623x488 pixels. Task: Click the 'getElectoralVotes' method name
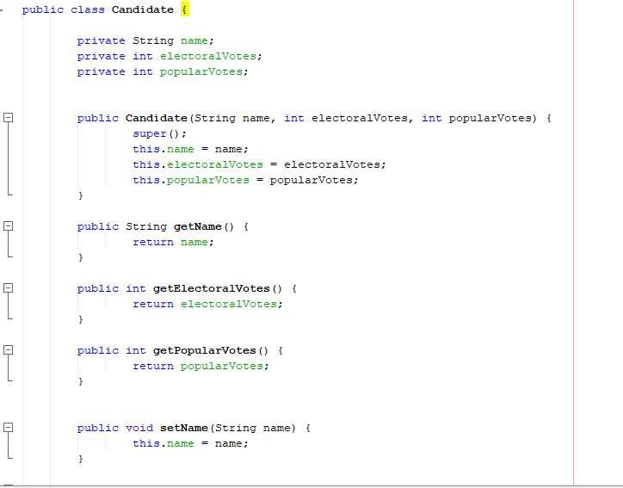point(212,289)
